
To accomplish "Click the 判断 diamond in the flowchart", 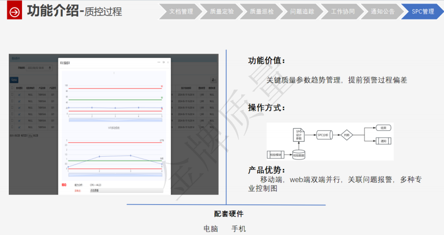I will click(x=346, y=135).
